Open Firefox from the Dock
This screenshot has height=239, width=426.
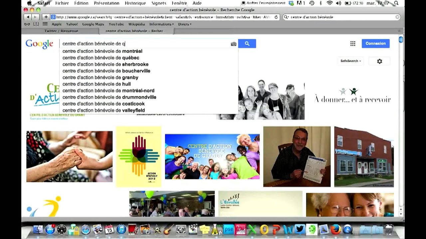tap(335, 229)
